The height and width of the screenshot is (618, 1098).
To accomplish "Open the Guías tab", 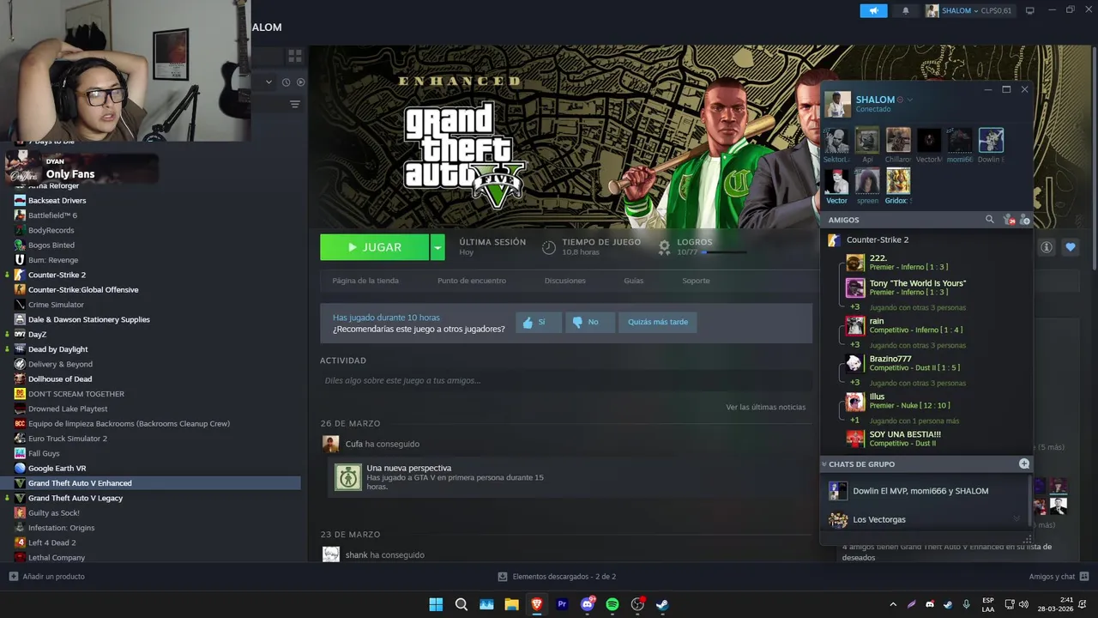I will coord(634,281).
